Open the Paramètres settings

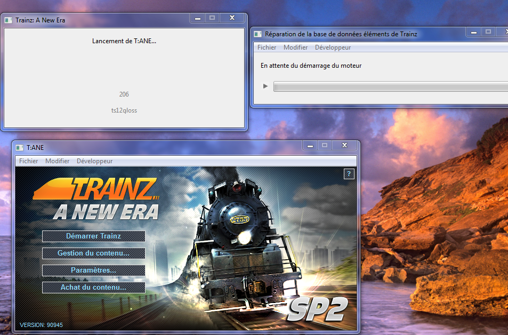(94, 270)
